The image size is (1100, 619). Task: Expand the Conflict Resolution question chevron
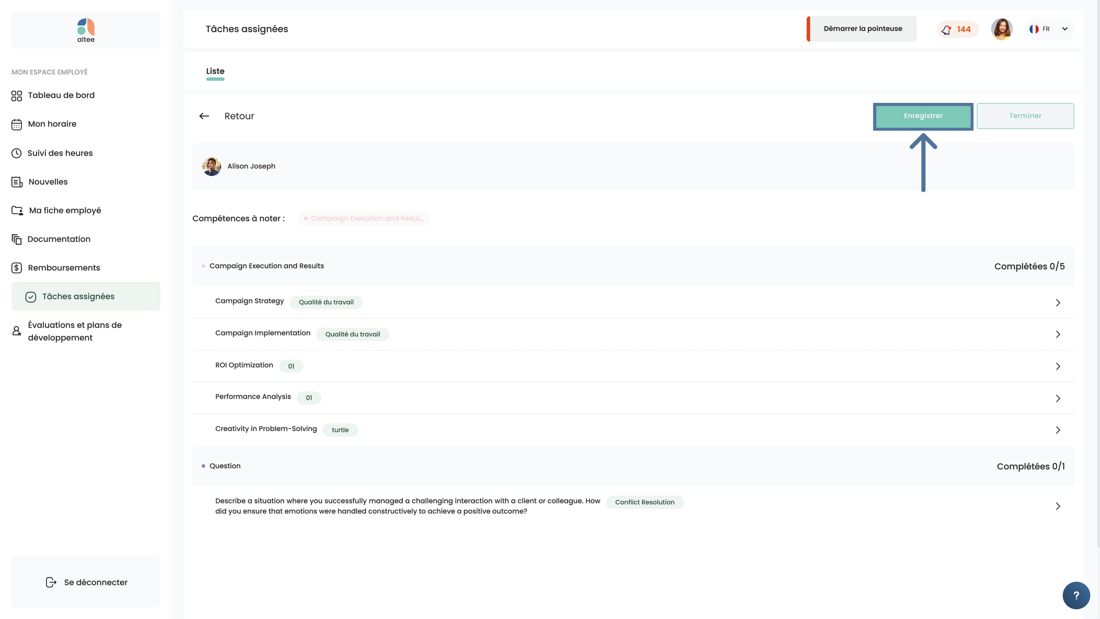[x=1058, y=506]
